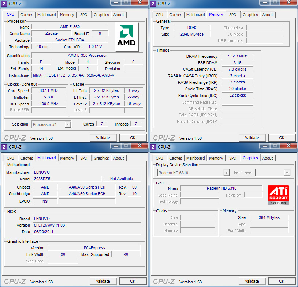The height and width of the screenshot is (287, 298).
Task: Select Graphics tab in the Mainboard window
Action: pos(101,158)
